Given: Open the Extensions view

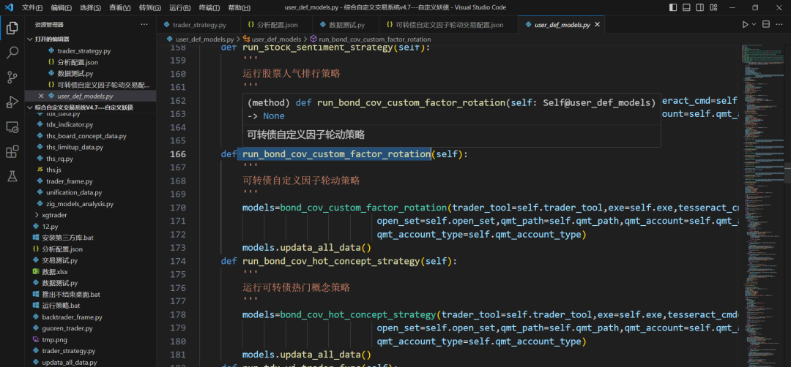Looking at the screenshot, I should (x=12, y=151).
